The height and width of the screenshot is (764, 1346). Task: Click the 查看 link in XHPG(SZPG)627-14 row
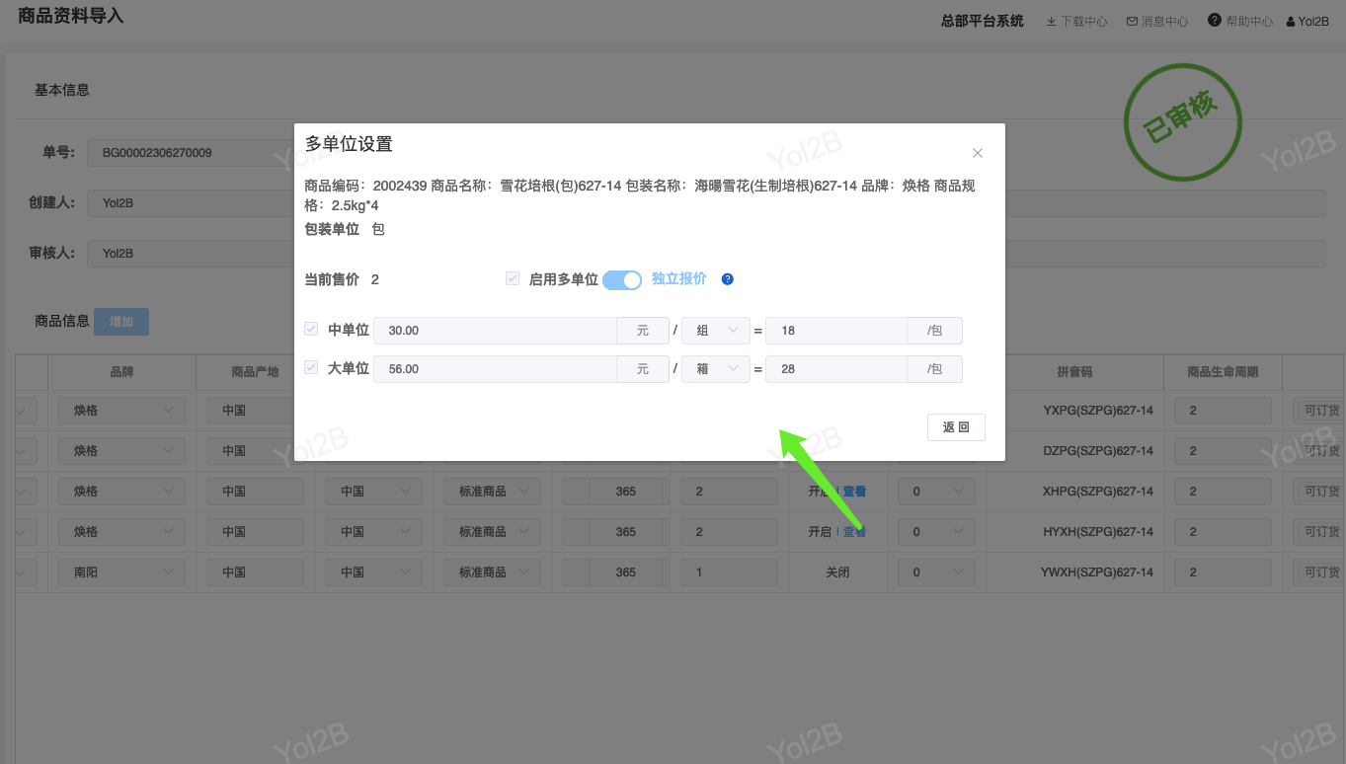854,492
